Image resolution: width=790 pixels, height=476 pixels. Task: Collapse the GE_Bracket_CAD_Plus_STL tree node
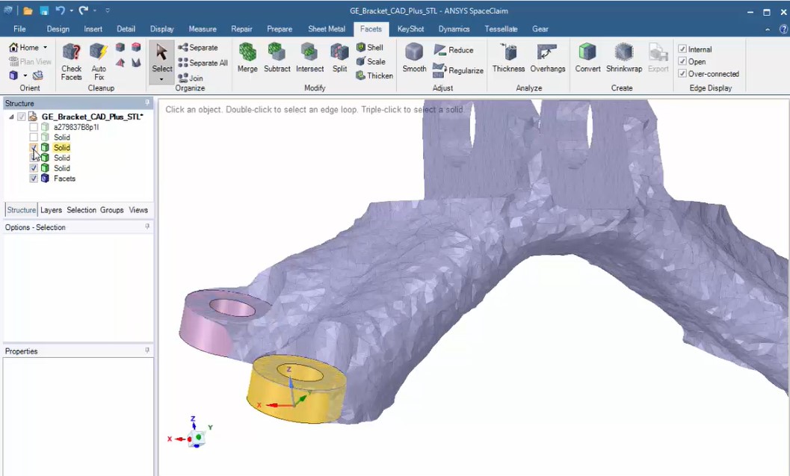coord(11,117)
